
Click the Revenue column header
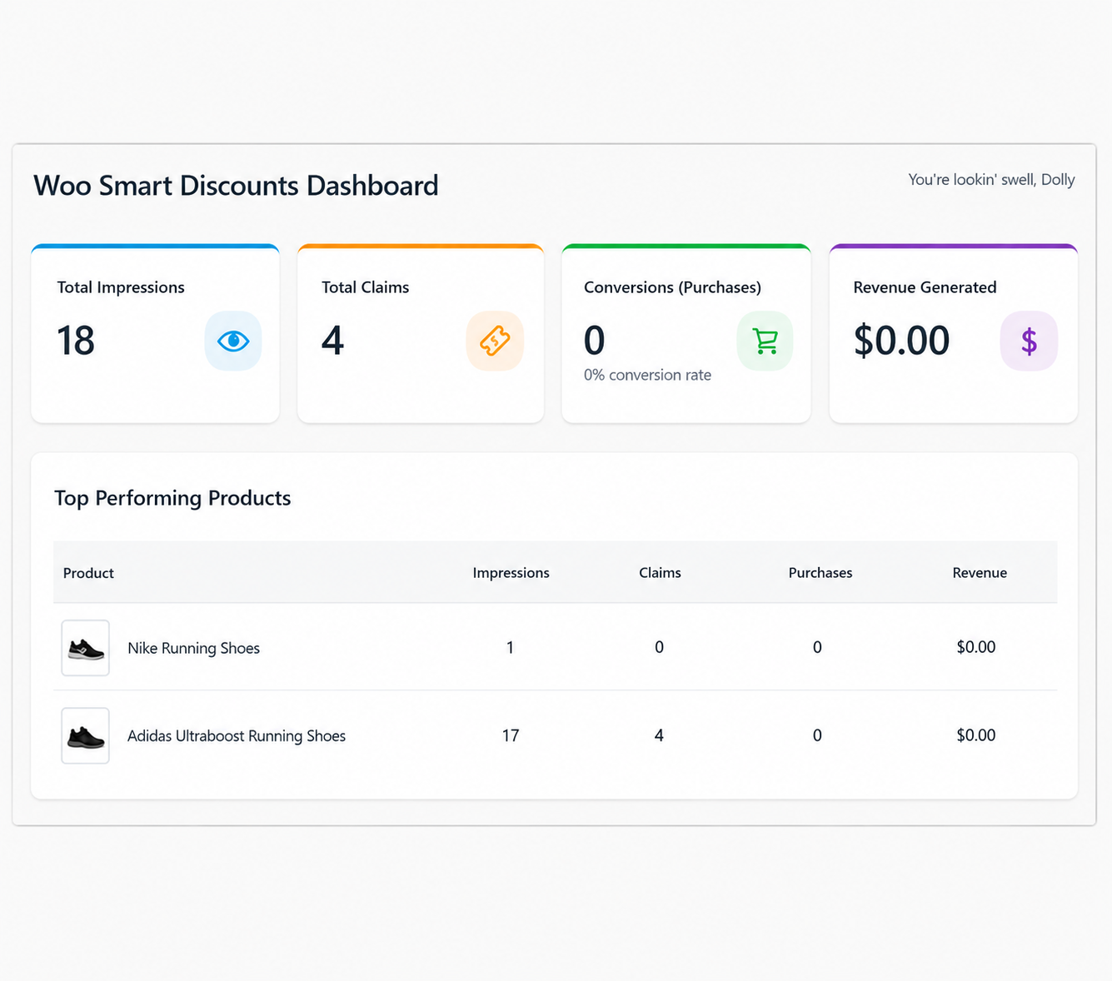[x=980, y=573]
